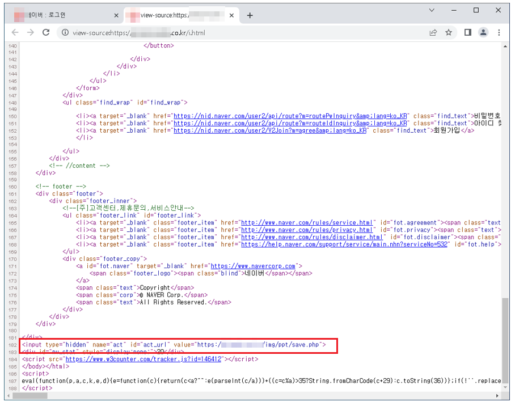The image size is (515, 406).
Task: Click the span class="footer_logo" line
Action: tap(201, 273)
